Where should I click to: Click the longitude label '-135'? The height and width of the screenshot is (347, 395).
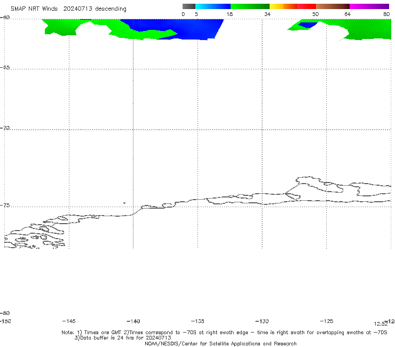pos(197,321)
